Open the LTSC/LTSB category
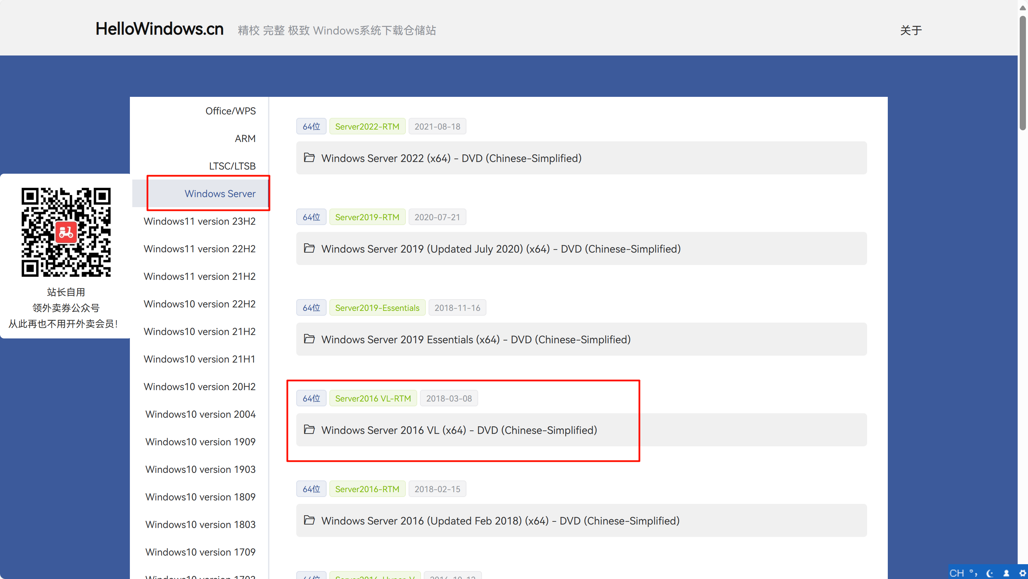Screen dimensions: 1028x579 coord(232,166)
